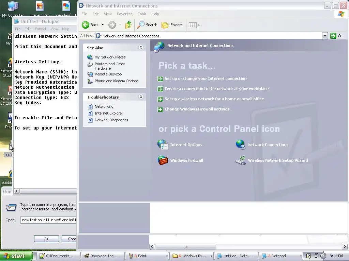Screen dimensions: 349x261
Task: Open the Tools menu
Action: point(142,14)
